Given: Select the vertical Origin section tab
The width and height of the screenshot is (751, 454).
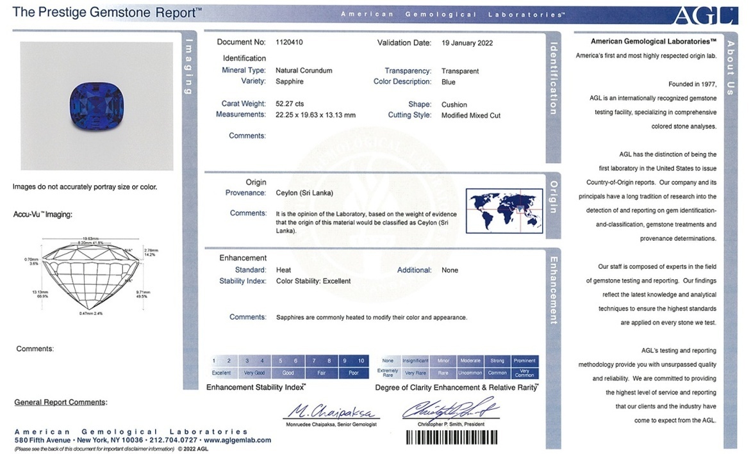Looking at the screenshot, I should tap(552, 197).
